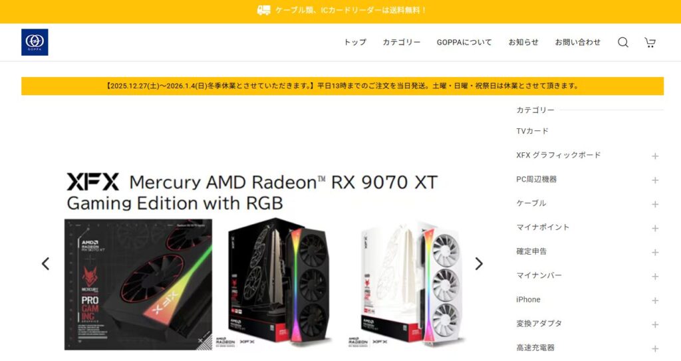The image size is (681, 361).
Task: Expand the iPhone category plus icon
Action: (655, 301)
